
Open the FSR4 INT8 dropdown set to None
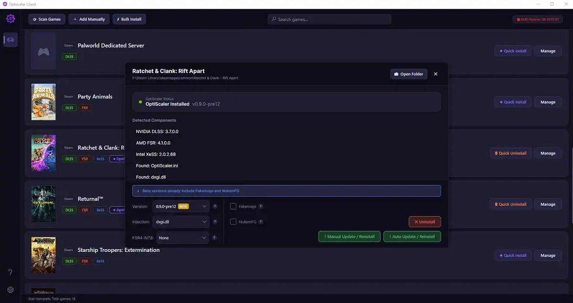click(183, 238)
